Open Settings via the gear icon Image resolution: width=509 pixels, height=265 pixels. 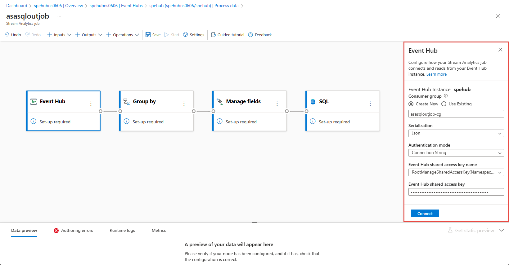pos(186,35)
